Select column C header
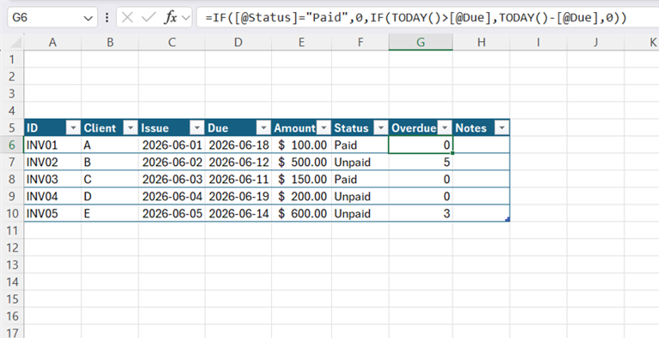Image resolution: width=659 pixels, height=338 pixels. (x=172, y=42)
